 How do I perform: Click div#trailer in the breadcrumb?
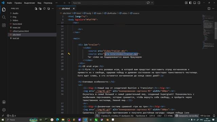tap(112, 13)
